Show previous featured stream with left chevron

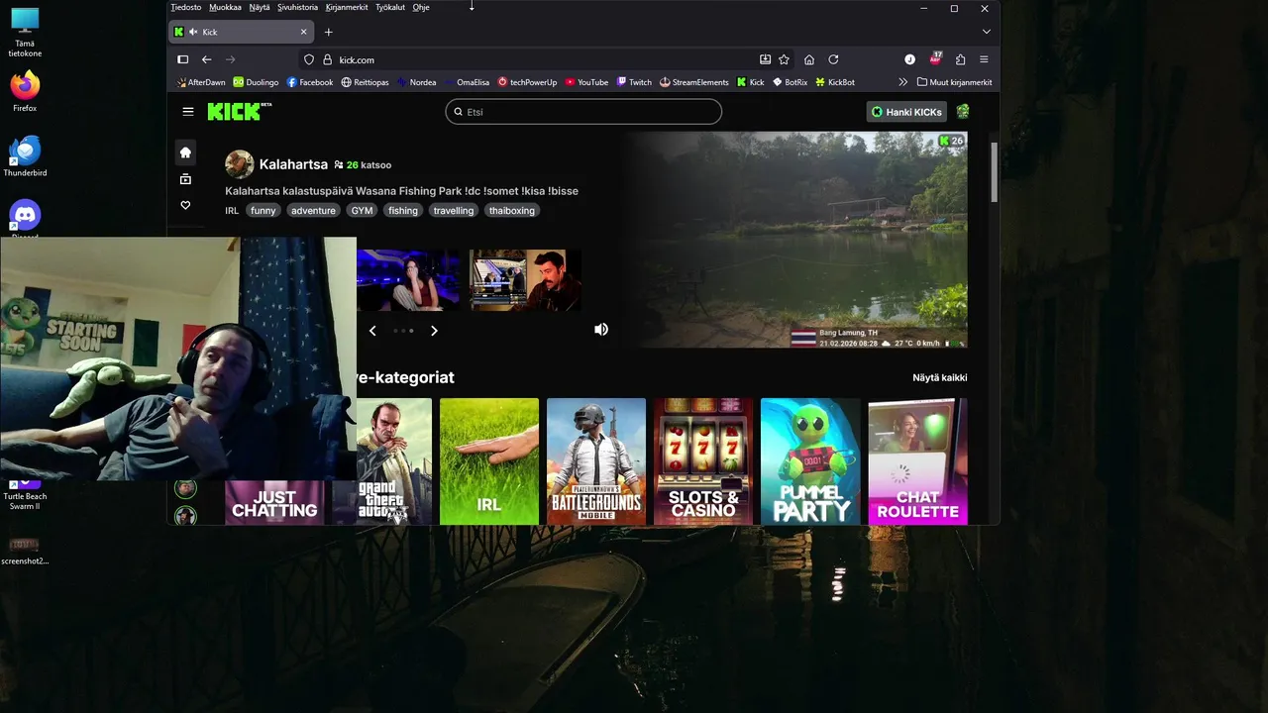372,331
